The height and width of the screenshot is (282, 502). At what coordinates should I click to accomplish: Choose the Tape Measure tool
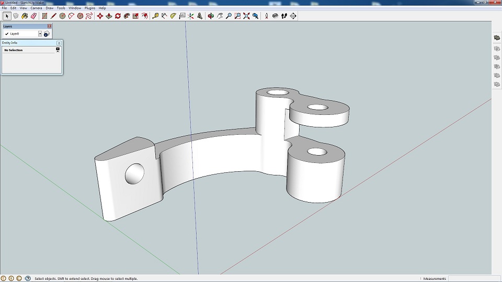[155, 16]
